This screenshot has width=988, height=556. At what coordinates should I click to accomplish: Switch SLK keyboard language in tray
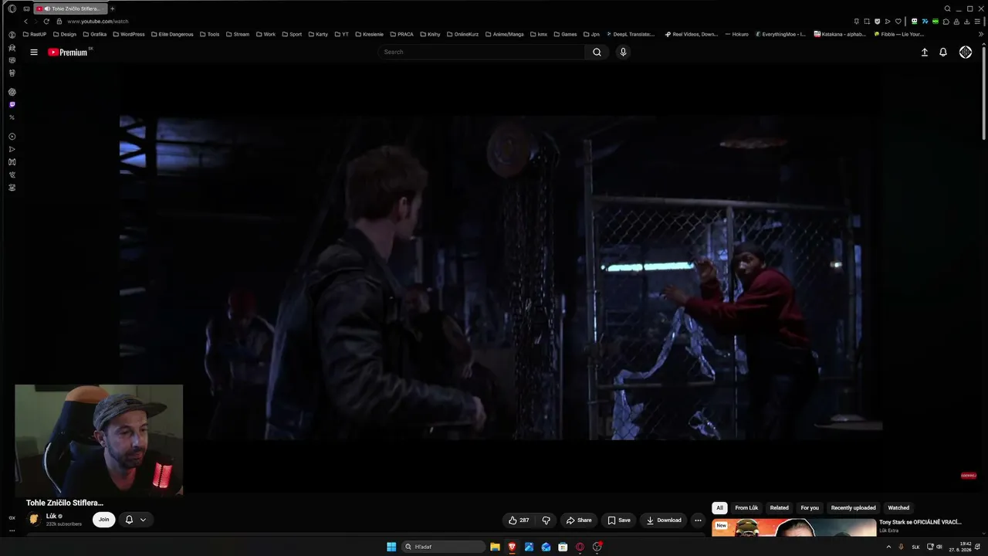tap(916, 547)
